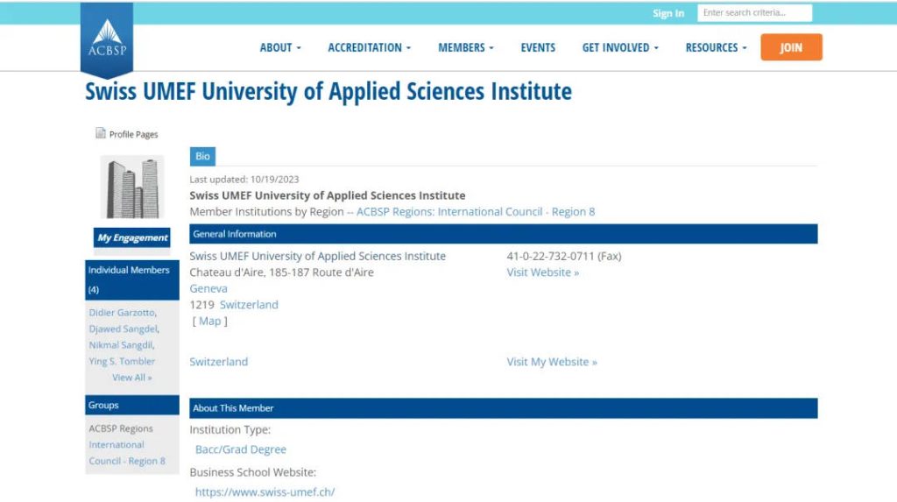Image resolution: width=897 pixels, height=502 pixels.
Task: Open the Resources dropdown menu
Action: pos(716,48)
